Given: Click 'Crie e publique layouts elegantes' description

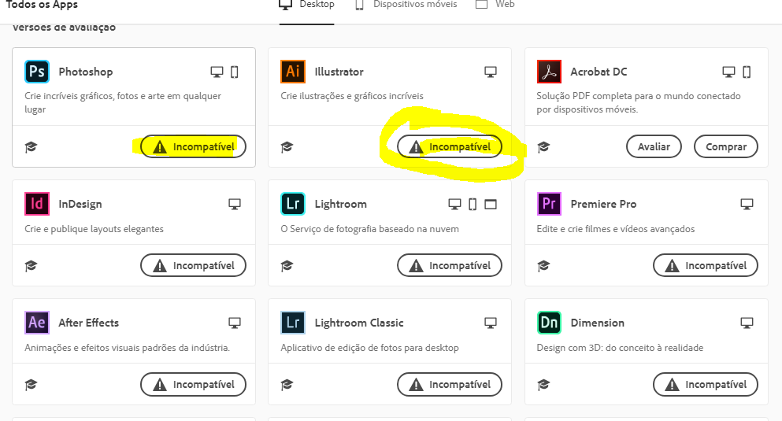Looking at the screenshot, I should click(x=94, y=229).
